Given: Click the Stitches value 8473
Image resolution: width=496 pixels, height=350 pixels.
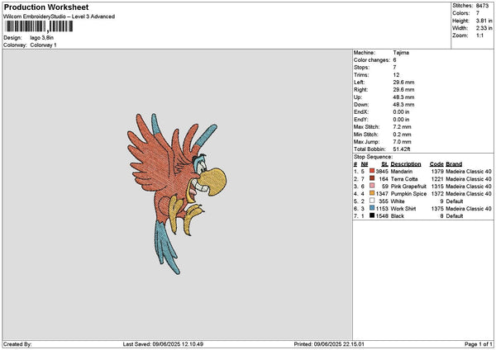Looking at the screenshot, I should coord(483,6).
